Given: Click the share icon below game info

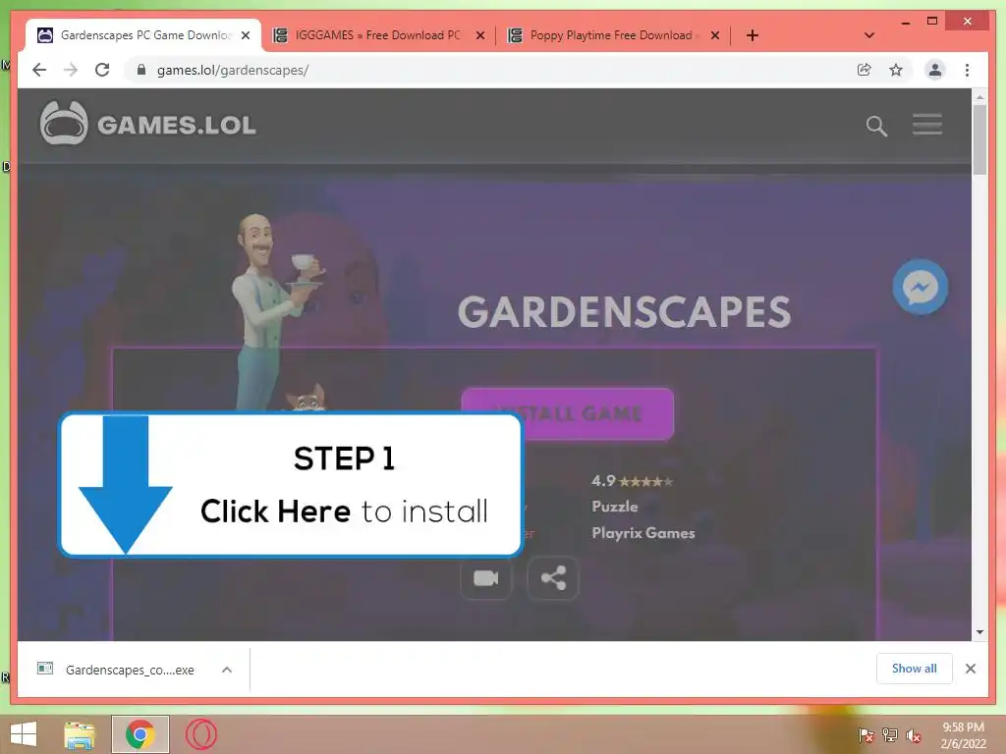Looking at the screenshot, I should click(553, 578).
